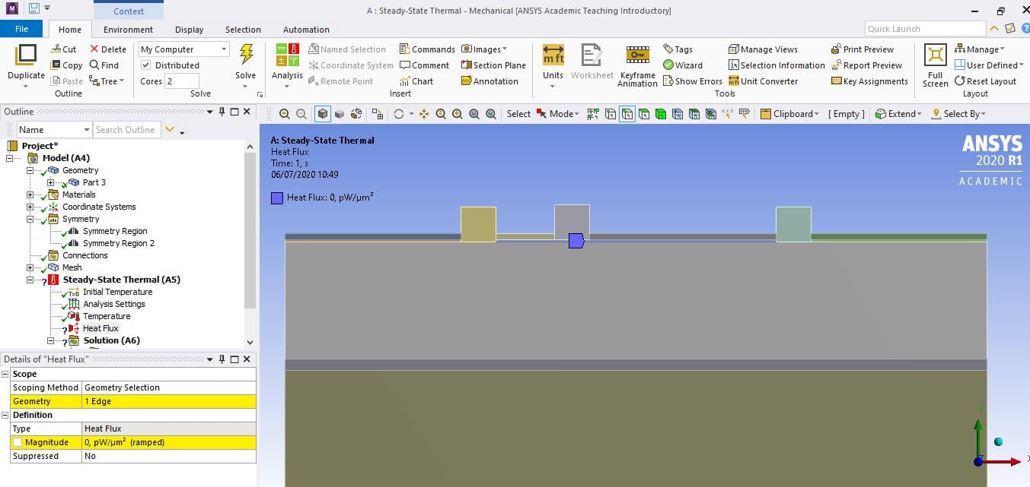Screen dimensions: 1030x487
Task: Switch to the Selection ribbon tab
Action: (243, 30)
